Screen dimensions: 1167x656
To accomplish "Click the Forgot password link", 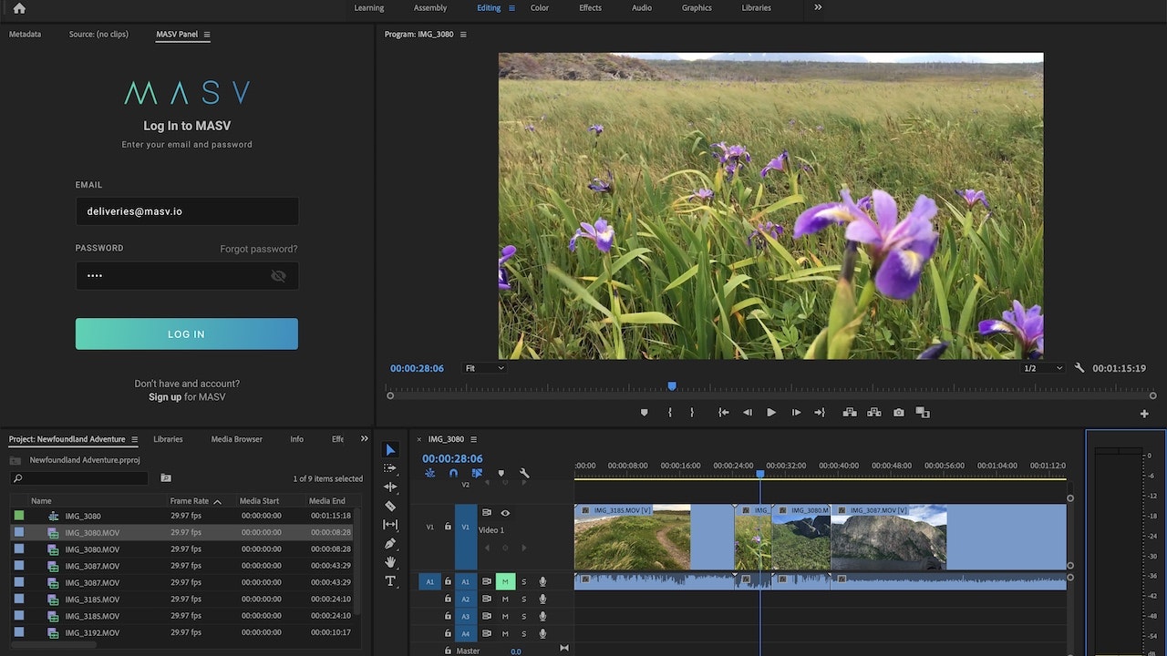I will [258, 249].
